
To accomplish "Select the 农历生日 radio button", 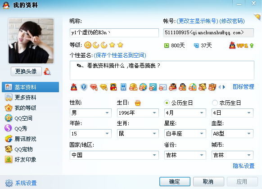I will (x=215, y=103).
